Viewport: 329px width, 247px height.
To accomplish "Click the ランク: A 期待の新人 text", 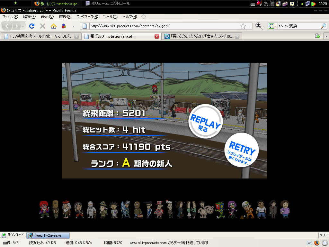I will 131,163.
